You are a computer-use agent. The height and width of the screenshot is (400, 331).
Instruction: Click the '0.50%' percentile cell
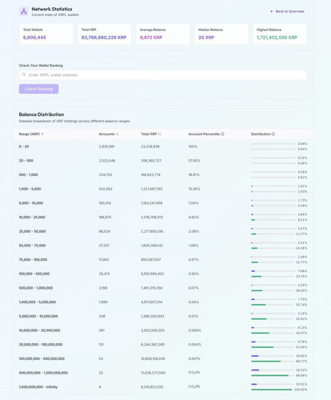coord(193,274)
